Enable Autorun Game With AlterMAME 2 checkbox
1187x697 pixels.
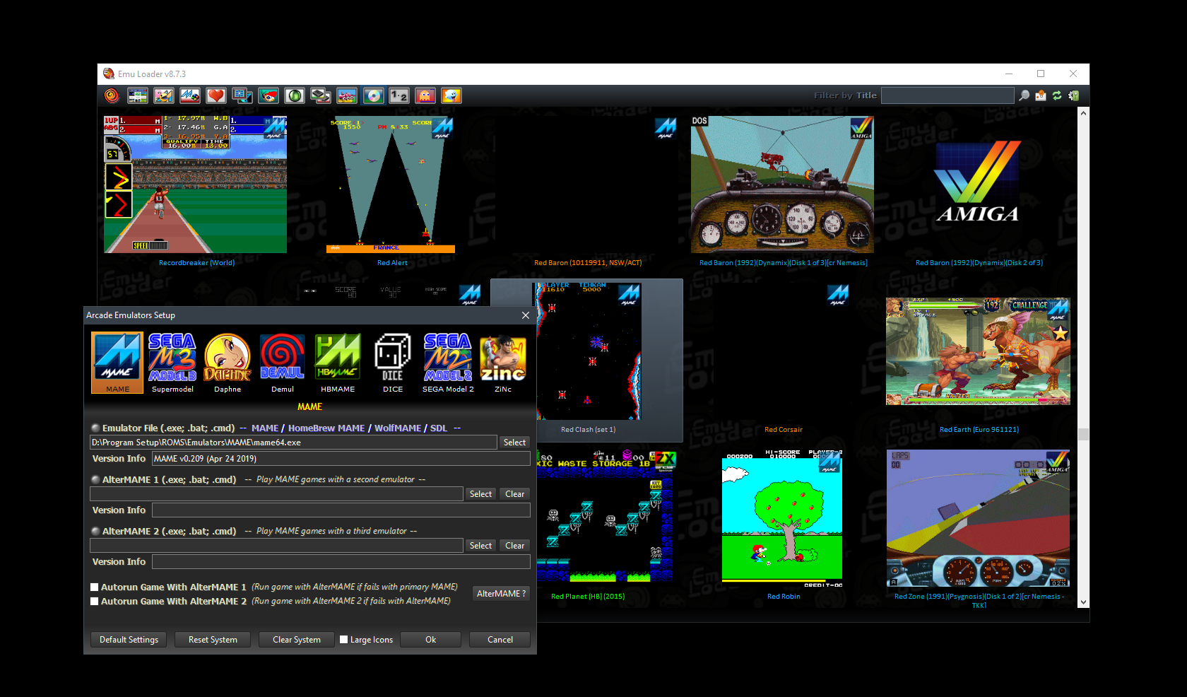[94, 602]
